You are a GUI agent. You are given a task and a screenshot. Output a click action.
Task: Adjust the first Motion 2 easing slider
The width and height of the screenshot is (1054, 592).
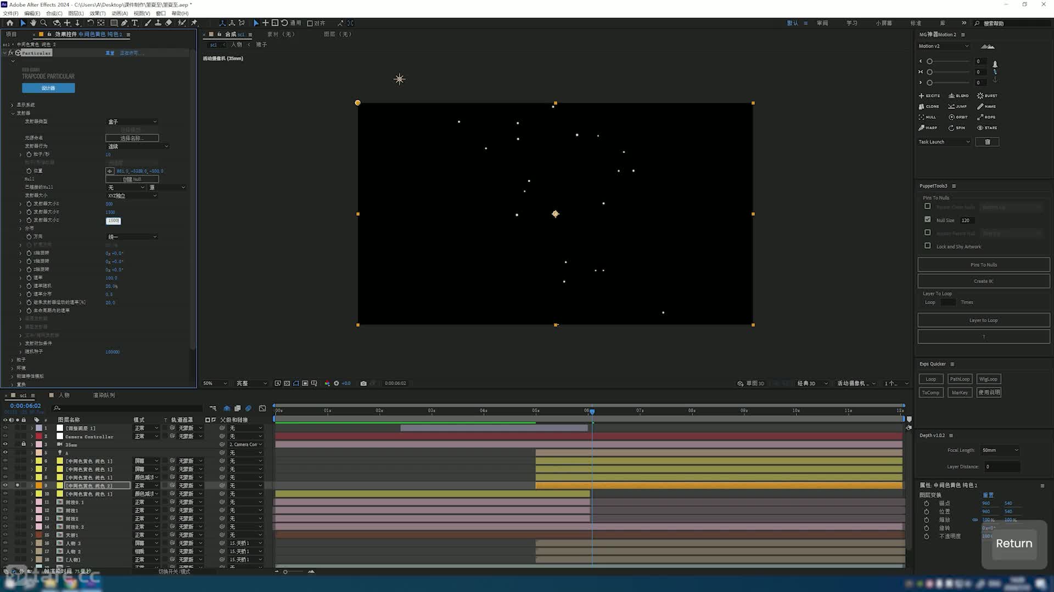point(949,61)
